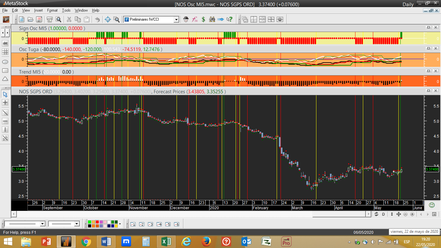Open the Indicator Builder f(x) icon

click(195, 19)
